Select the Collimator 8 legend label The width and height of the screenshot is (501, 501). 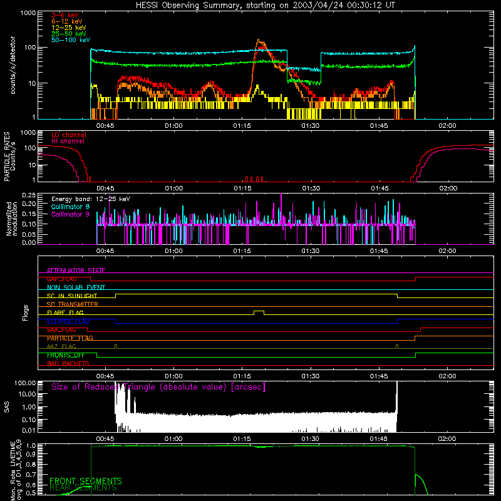tap(70, 207)
